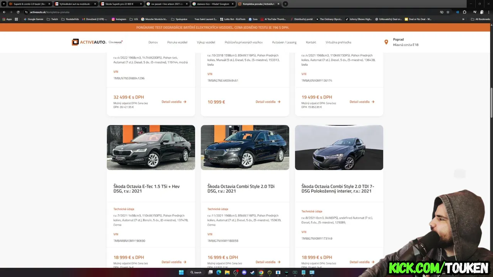Screen dimensions: 493x277
Task: Expand the All Bookmarks folder
Action: [x=481, y=19]
